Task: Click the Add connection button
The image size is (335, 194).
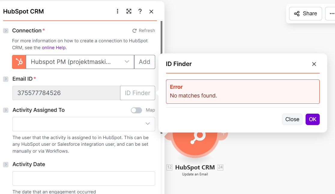Action: tap(144, 62)
